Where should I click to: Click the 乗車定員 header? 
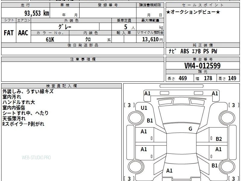[124, 21]
